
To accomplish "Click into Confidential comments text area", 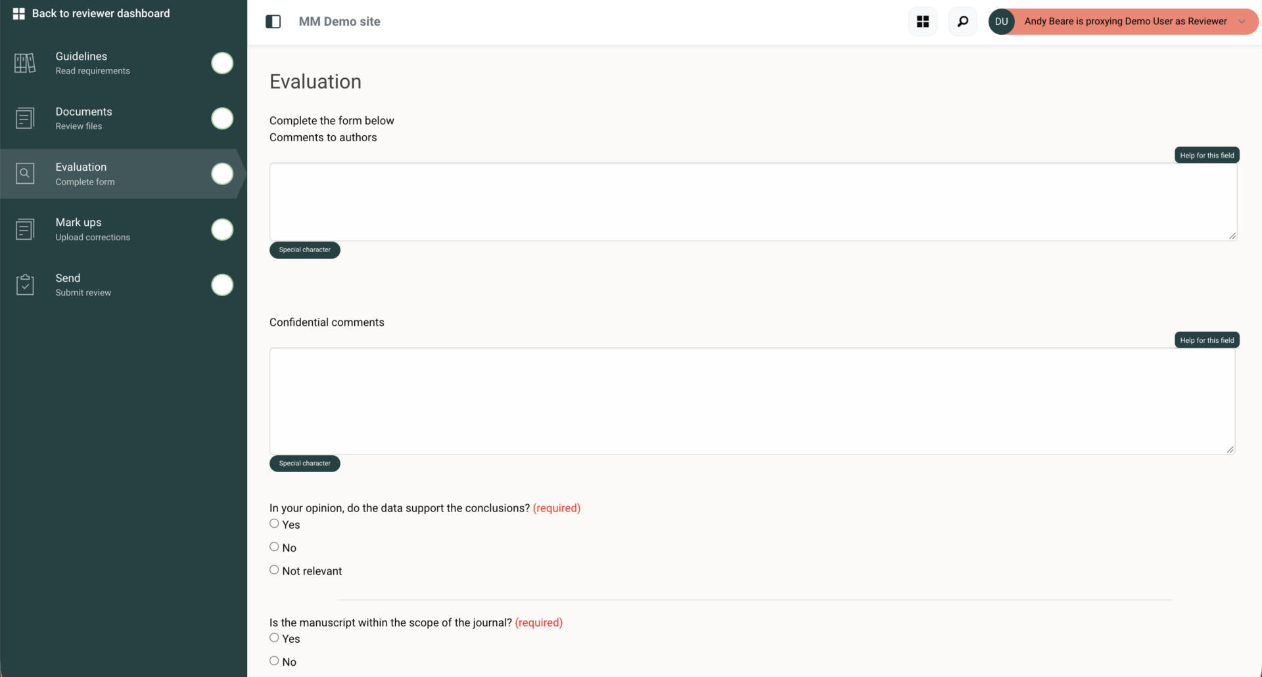I will tap(752, 401).
